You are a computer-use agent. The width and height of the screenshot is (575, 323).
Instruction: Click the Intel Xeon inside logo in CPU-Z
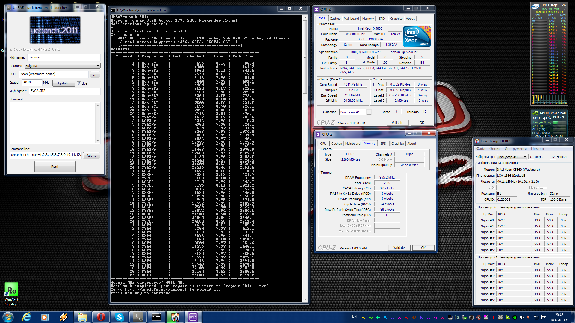pos(417,36)
